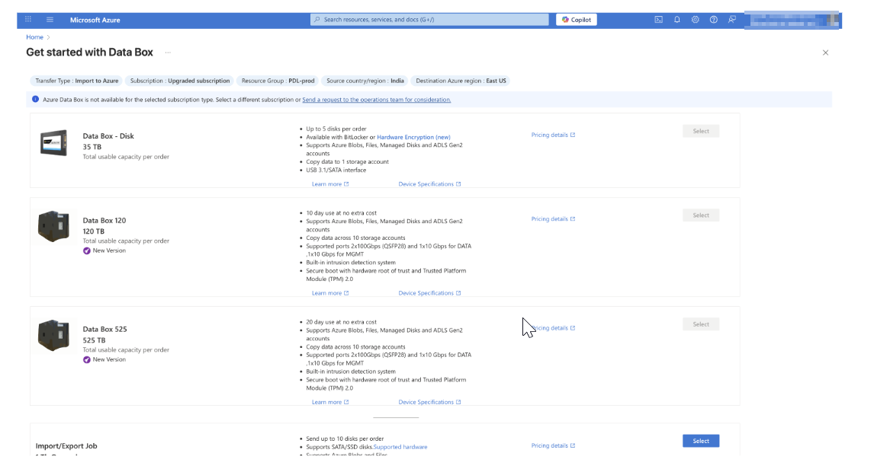
Task: Navigate to Home via breadcrumb
Action: [34, 36]
